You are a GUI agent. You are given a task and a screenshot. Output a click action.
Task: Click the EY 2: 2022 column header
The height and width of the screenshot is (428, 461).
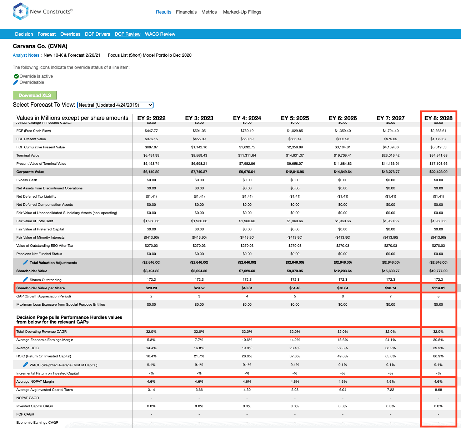[151, 118]
